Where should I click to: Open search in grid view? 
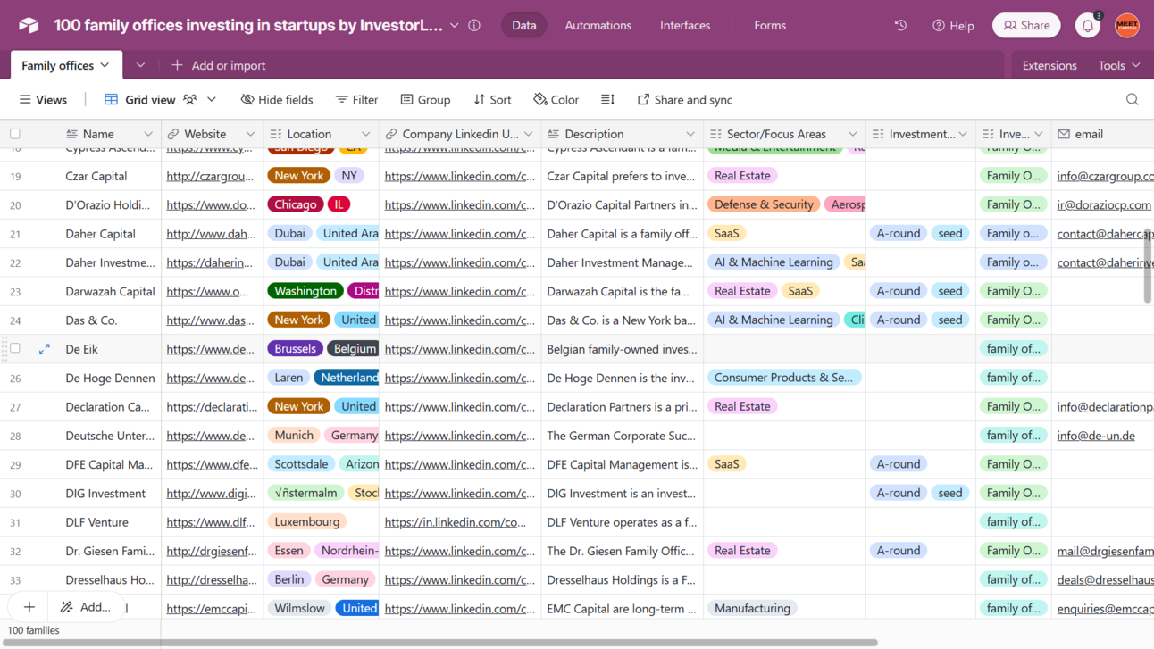(1132, 99)
